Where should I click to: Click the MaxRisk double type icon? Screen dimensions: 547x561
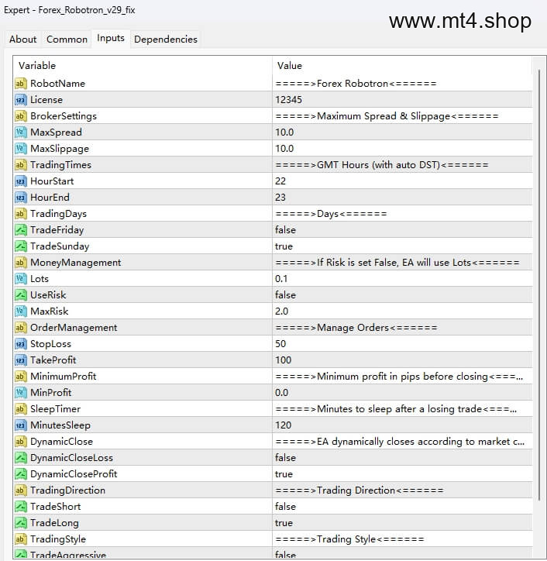[x=21, y=311]
